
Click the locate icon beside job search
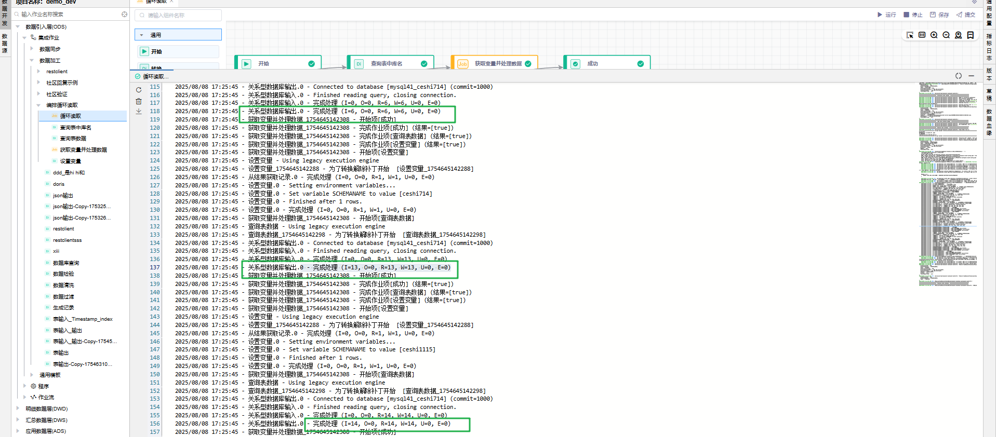click(124, 15)
